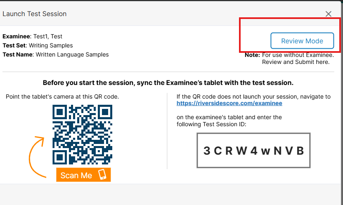Click the orange curved arrow icon
The image size is (343, 205).
coord(36,155)
